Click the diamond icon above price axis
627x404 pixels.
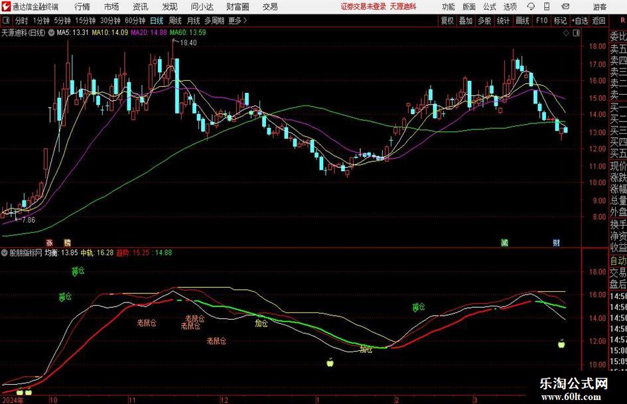(566, 33)
